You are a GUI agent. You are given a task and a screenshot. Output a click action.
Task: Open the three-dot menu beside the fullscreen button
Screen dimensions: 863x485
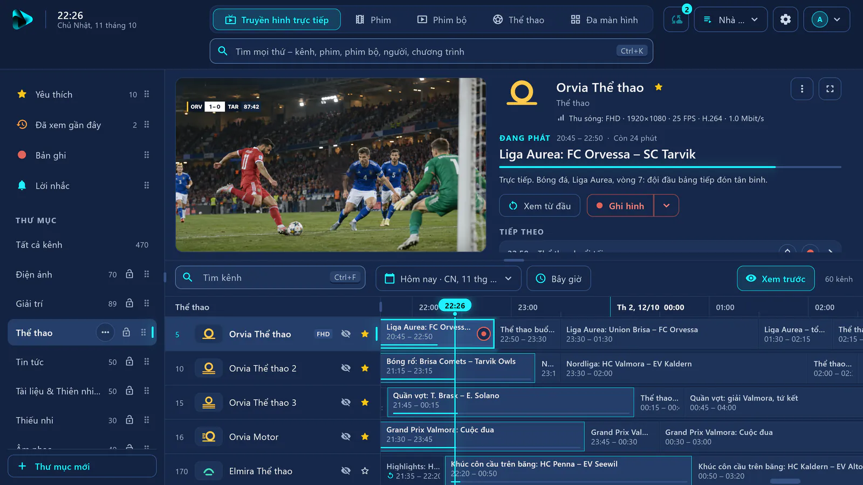(802, 89)
